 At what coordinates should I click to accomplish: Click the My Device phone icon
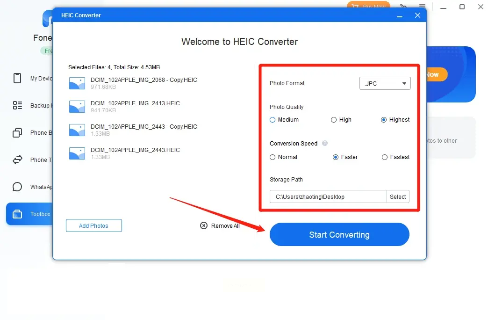[17, 78]
